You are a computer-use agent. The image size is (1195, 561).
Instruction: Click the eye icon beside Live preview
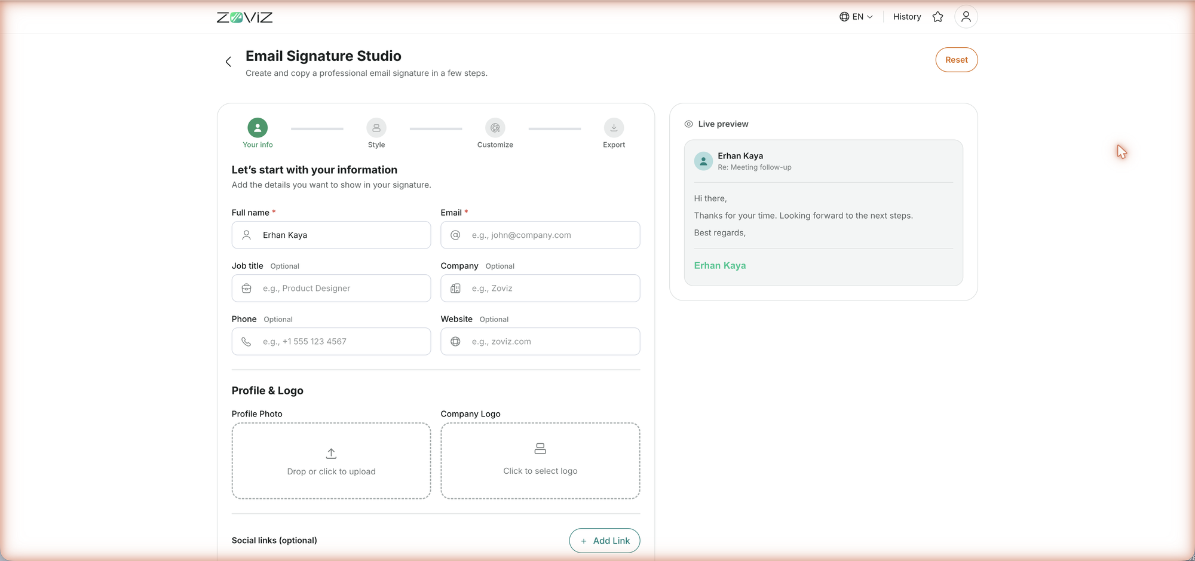[x=688, y=124]
